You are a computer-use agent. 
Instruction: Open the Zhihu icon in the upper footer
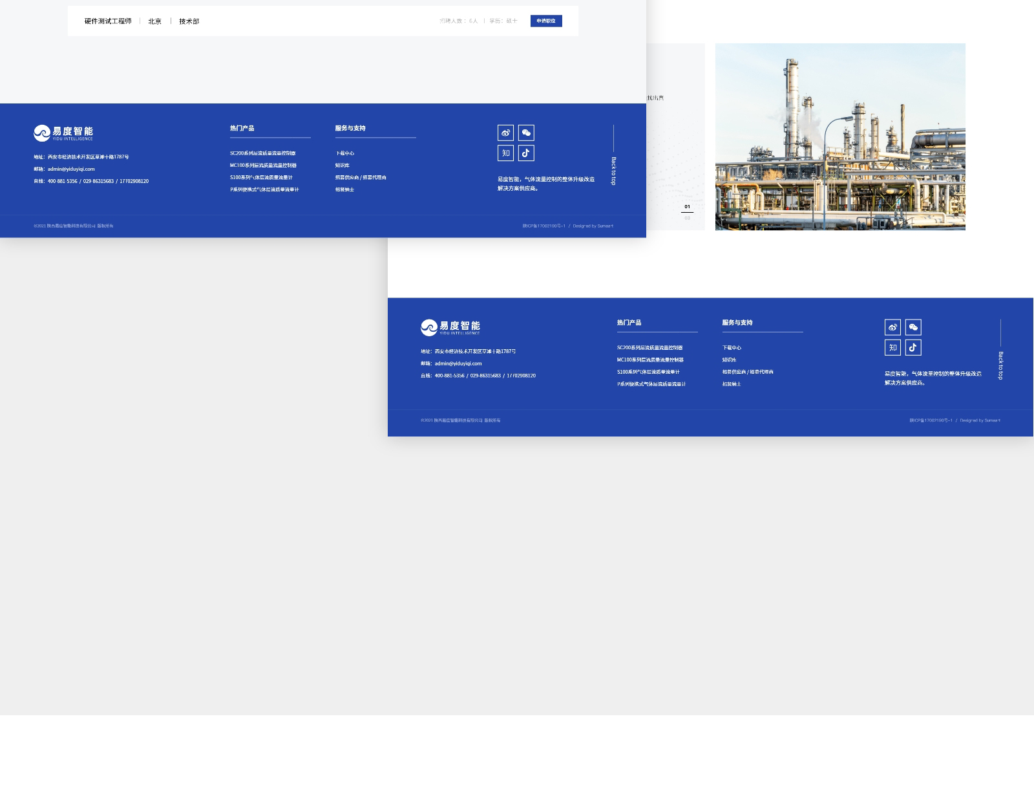click(505, 153)
